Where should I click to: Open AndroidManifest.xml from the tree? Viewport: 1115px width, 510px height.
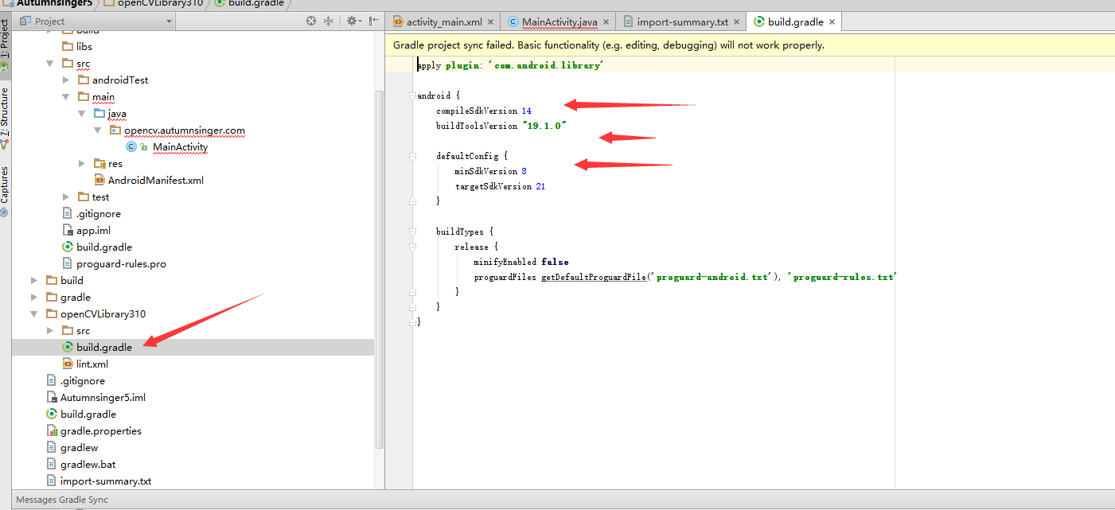tap(155, 181)
